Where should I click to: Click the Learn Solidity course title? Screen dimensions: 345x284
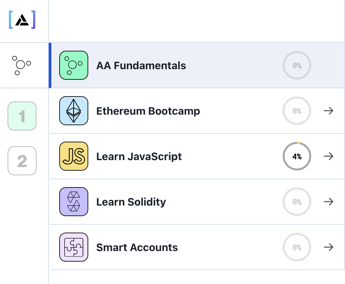coord(131,202)
